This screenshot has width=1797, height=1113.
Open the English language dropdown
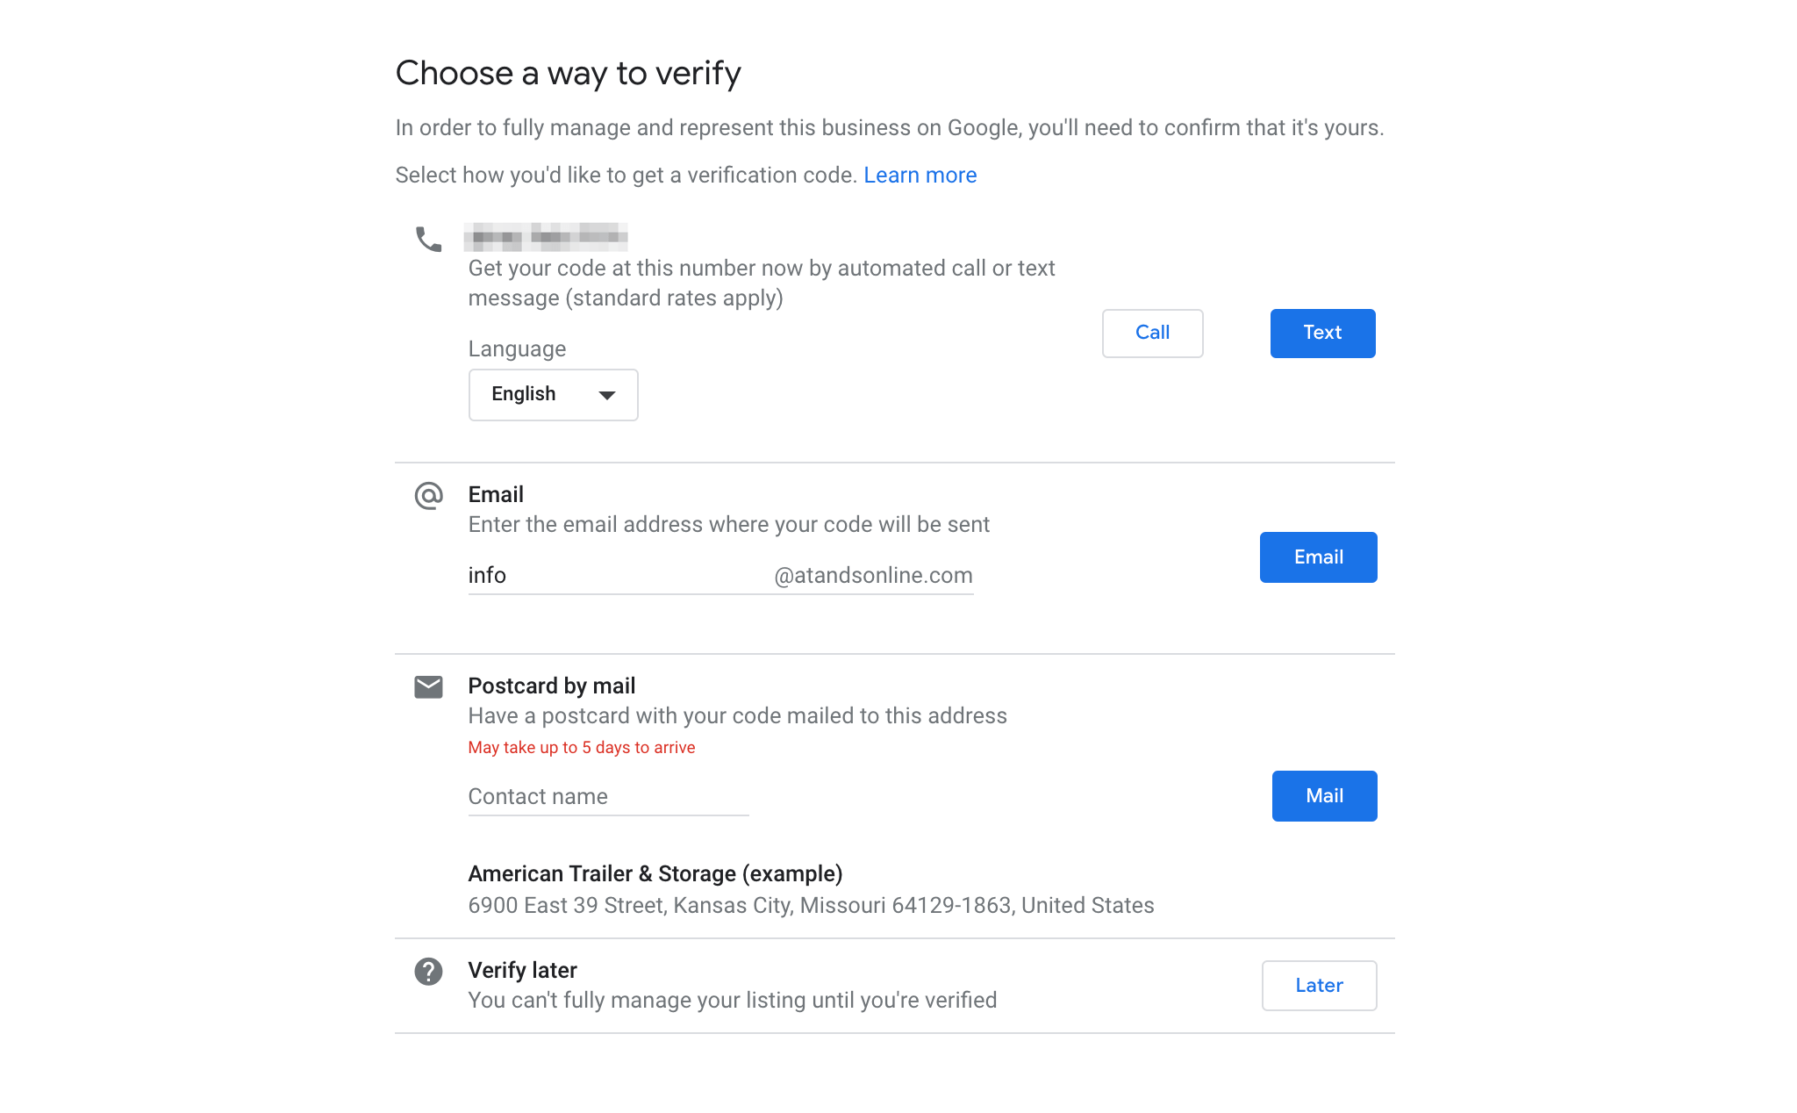553,395
